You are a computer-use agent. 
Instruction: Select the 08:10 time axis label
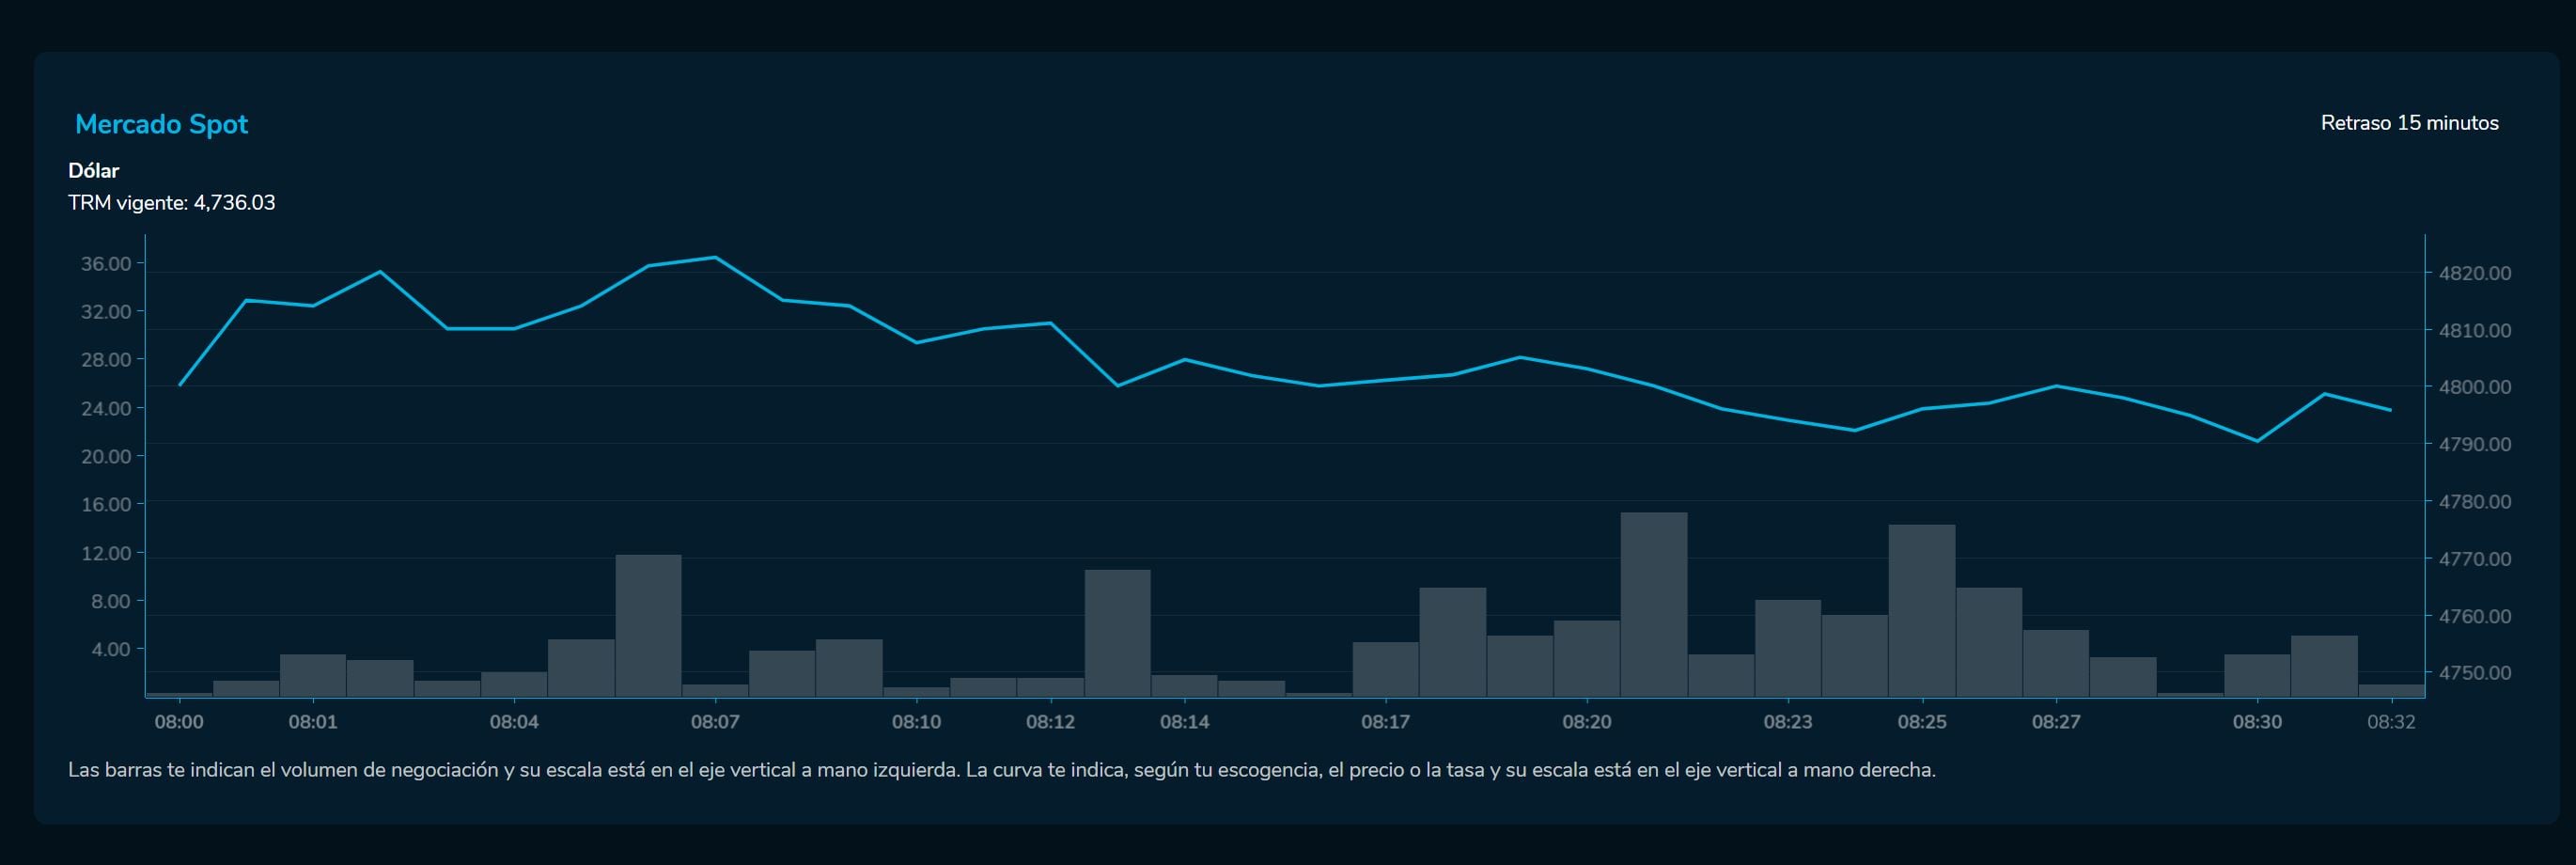916,722
